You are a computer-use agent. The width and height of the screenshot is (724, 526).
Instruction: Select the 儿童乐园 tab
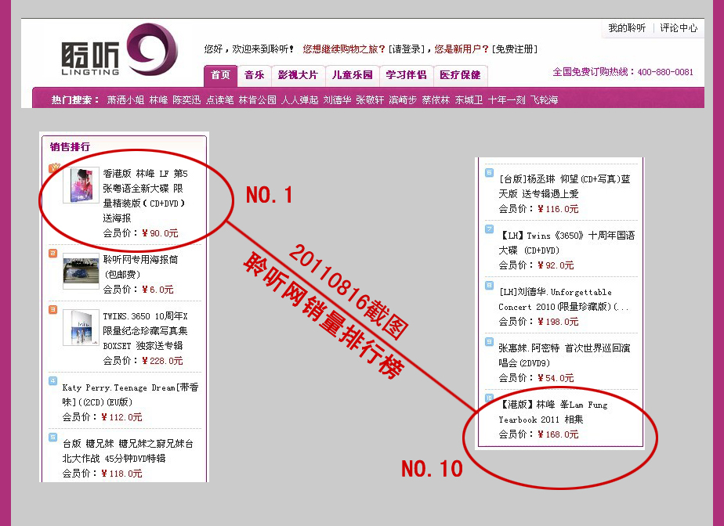coord(353,75)
